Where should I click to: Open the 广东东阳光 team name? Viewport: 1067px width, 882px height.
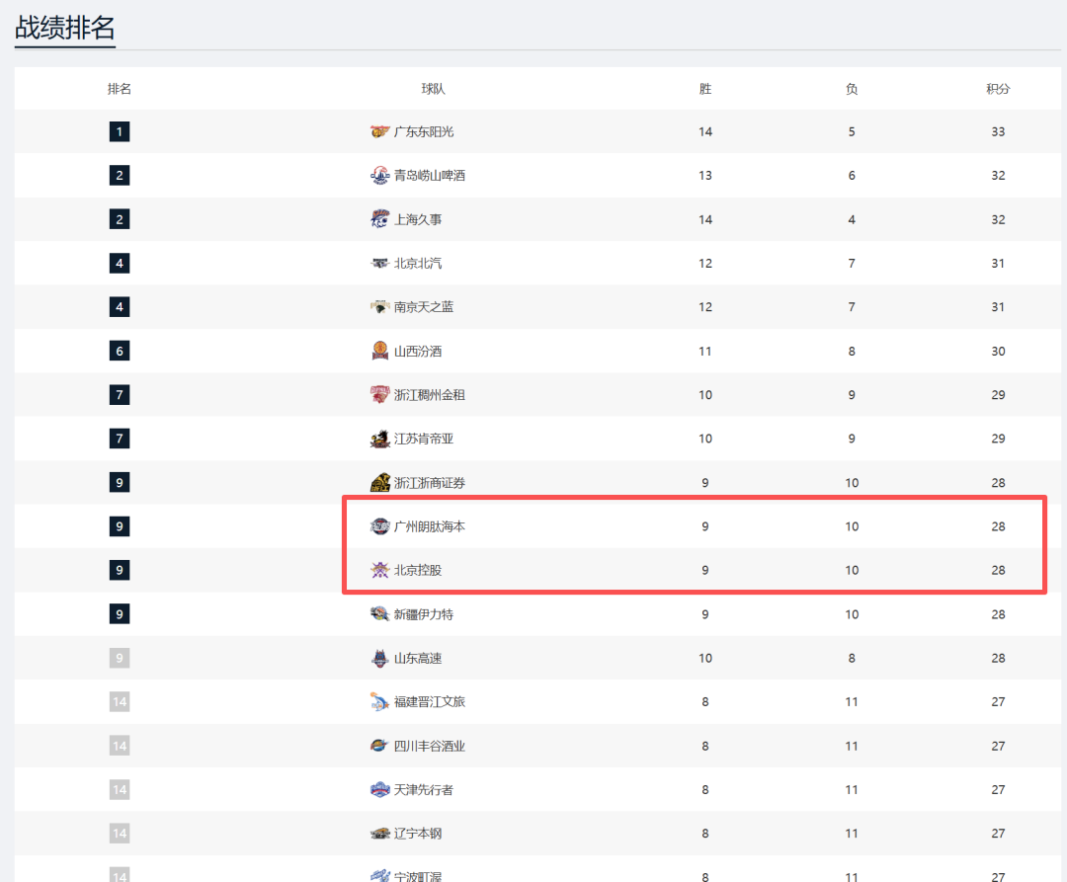point(423,131)
